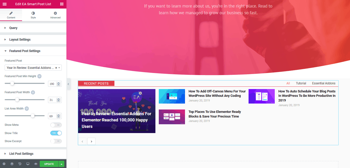
Task: Expand the Query section
Action: click(x=33, y=28)
